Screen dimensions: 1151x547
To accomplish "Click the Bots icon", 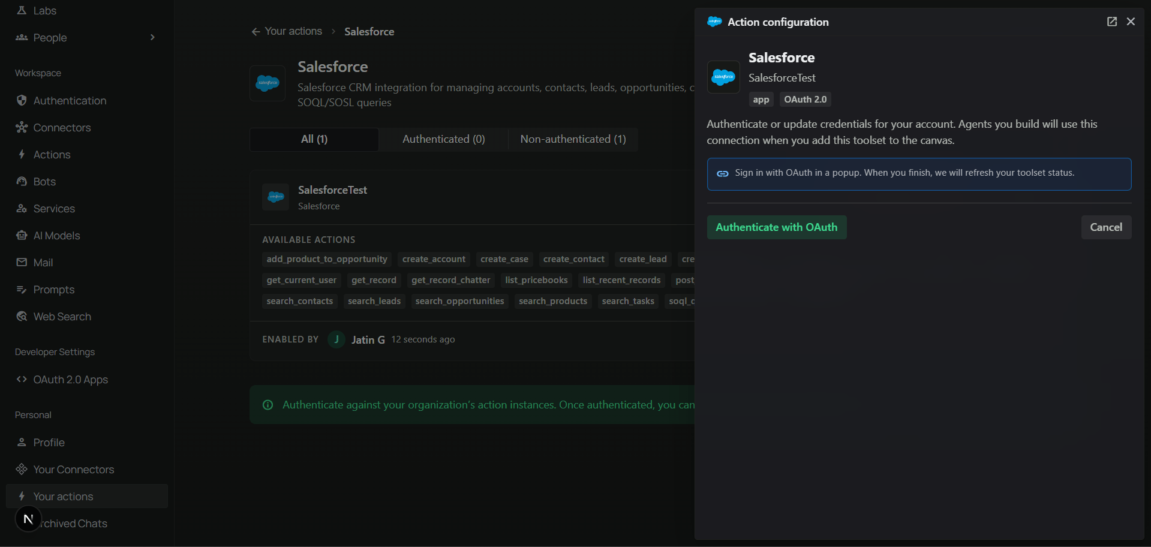I will (22, 181).
